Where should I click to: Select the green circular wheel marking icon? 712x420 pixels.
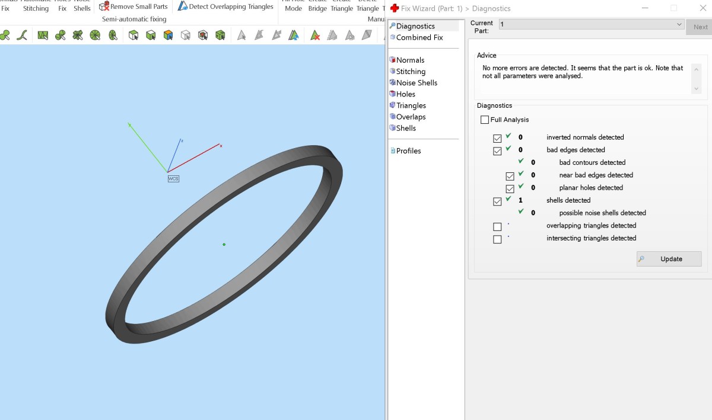(x=95, y=36)
